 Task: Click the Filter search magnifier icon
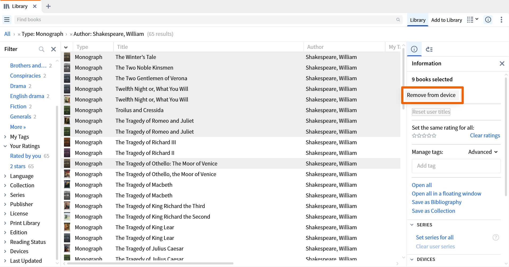click(42, 49)
